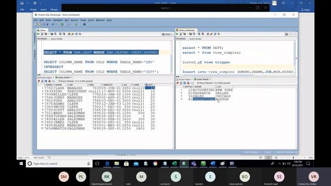Image resolution: width=331 pixels, height=186 pixels.
Task: Switch to Query Builder tab in right worksheet
Action: (195, 39)
